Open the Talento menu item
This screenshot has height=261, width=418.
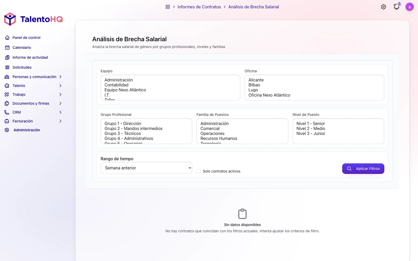(19, 86)
